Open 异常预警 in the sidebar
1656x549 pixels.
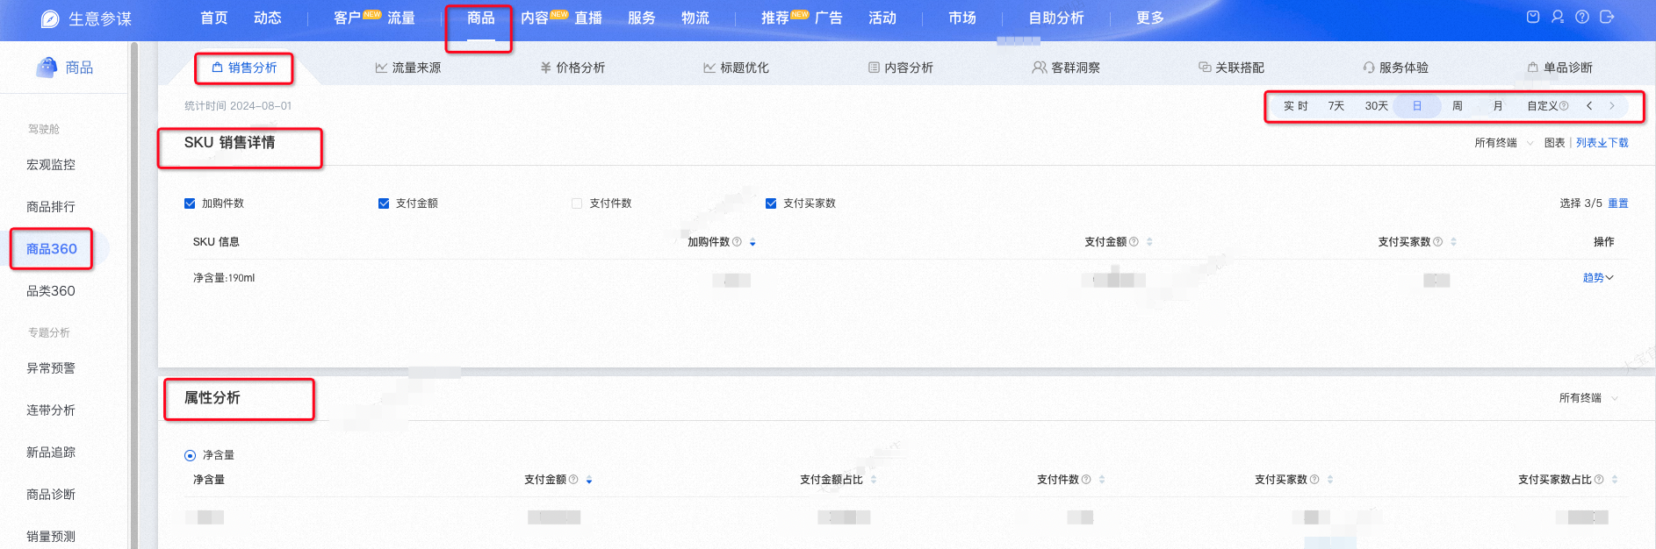[51, 368]
